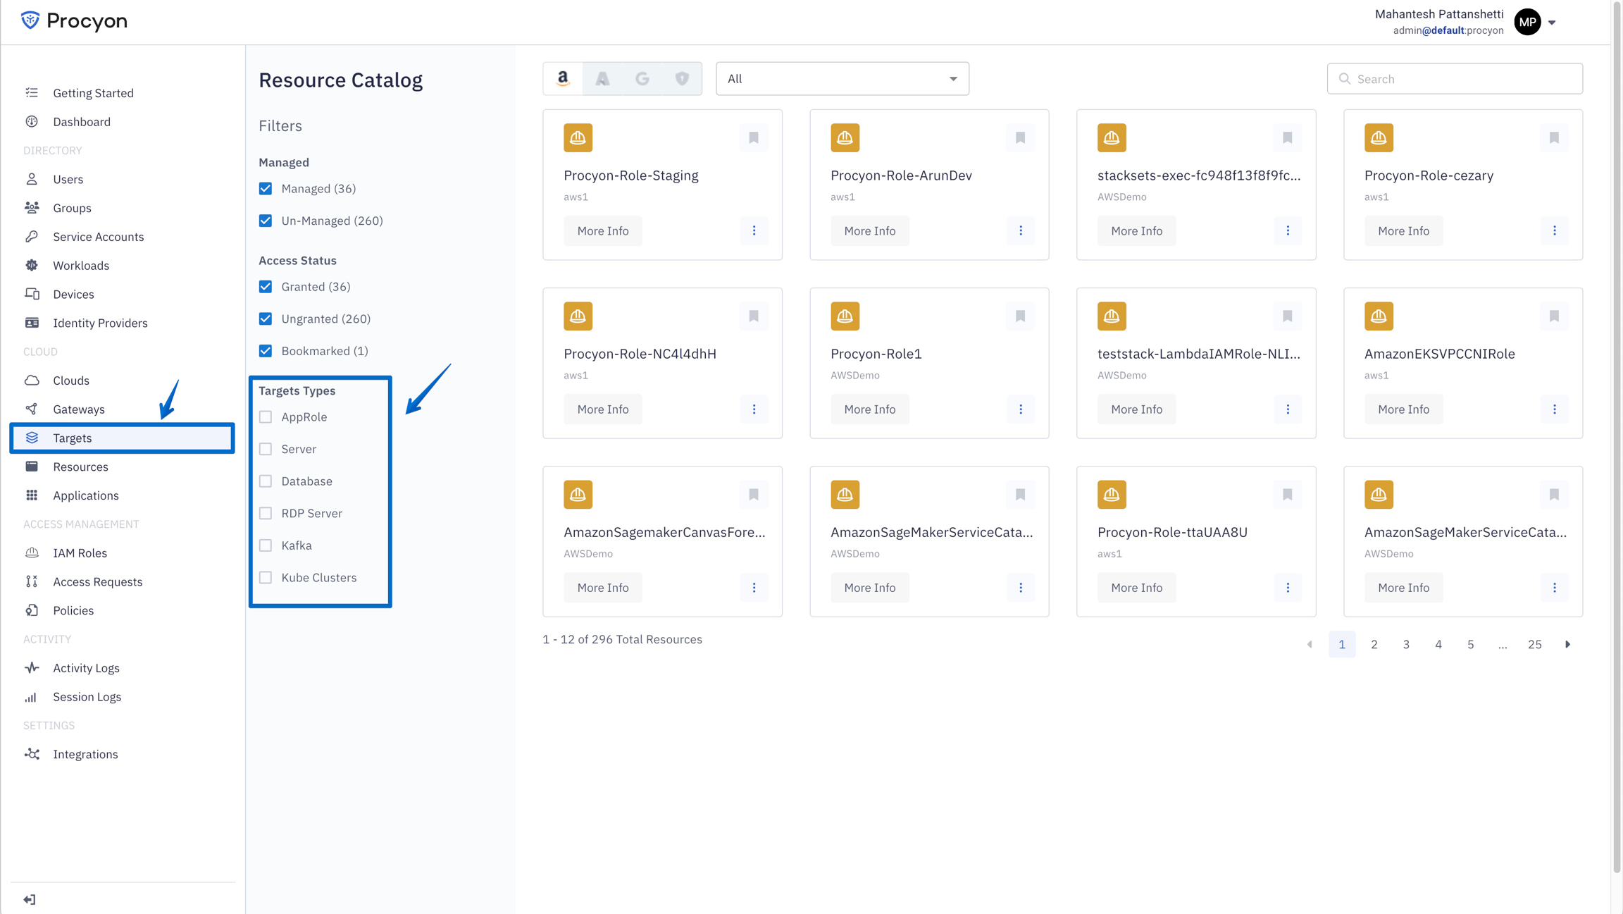
Task: Open the All resource type dropdown
Action: coord(842,78)
